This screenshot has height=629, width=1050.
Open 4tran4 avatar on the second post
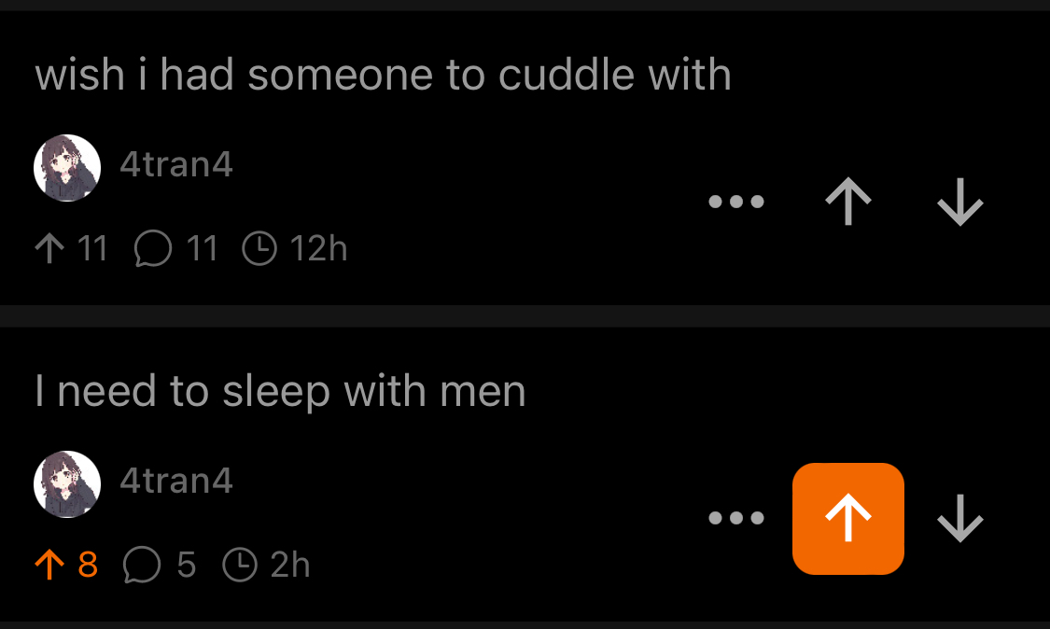pyautogui.click(x=67, y=483)
